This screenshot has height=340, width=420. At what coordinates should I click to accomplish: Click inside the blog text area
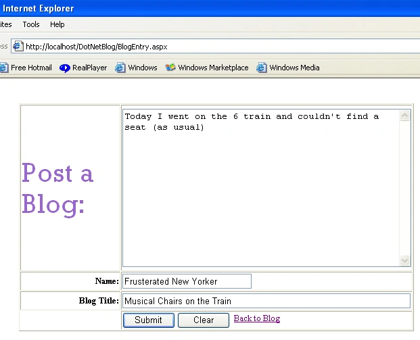tap(261, 188)
